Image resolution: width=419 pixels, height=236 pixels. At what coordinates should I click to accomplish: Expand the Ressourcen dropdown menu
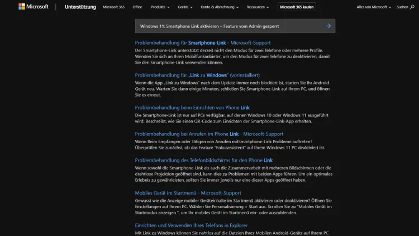pos(258,7)
